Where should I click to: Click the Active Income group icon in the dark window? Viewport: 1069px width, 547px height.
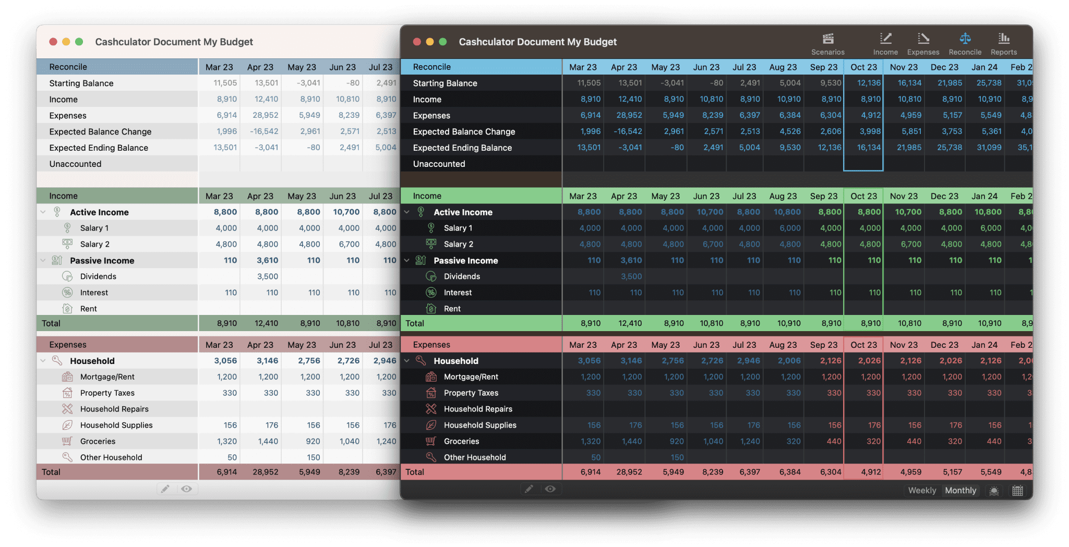[421, 212]
